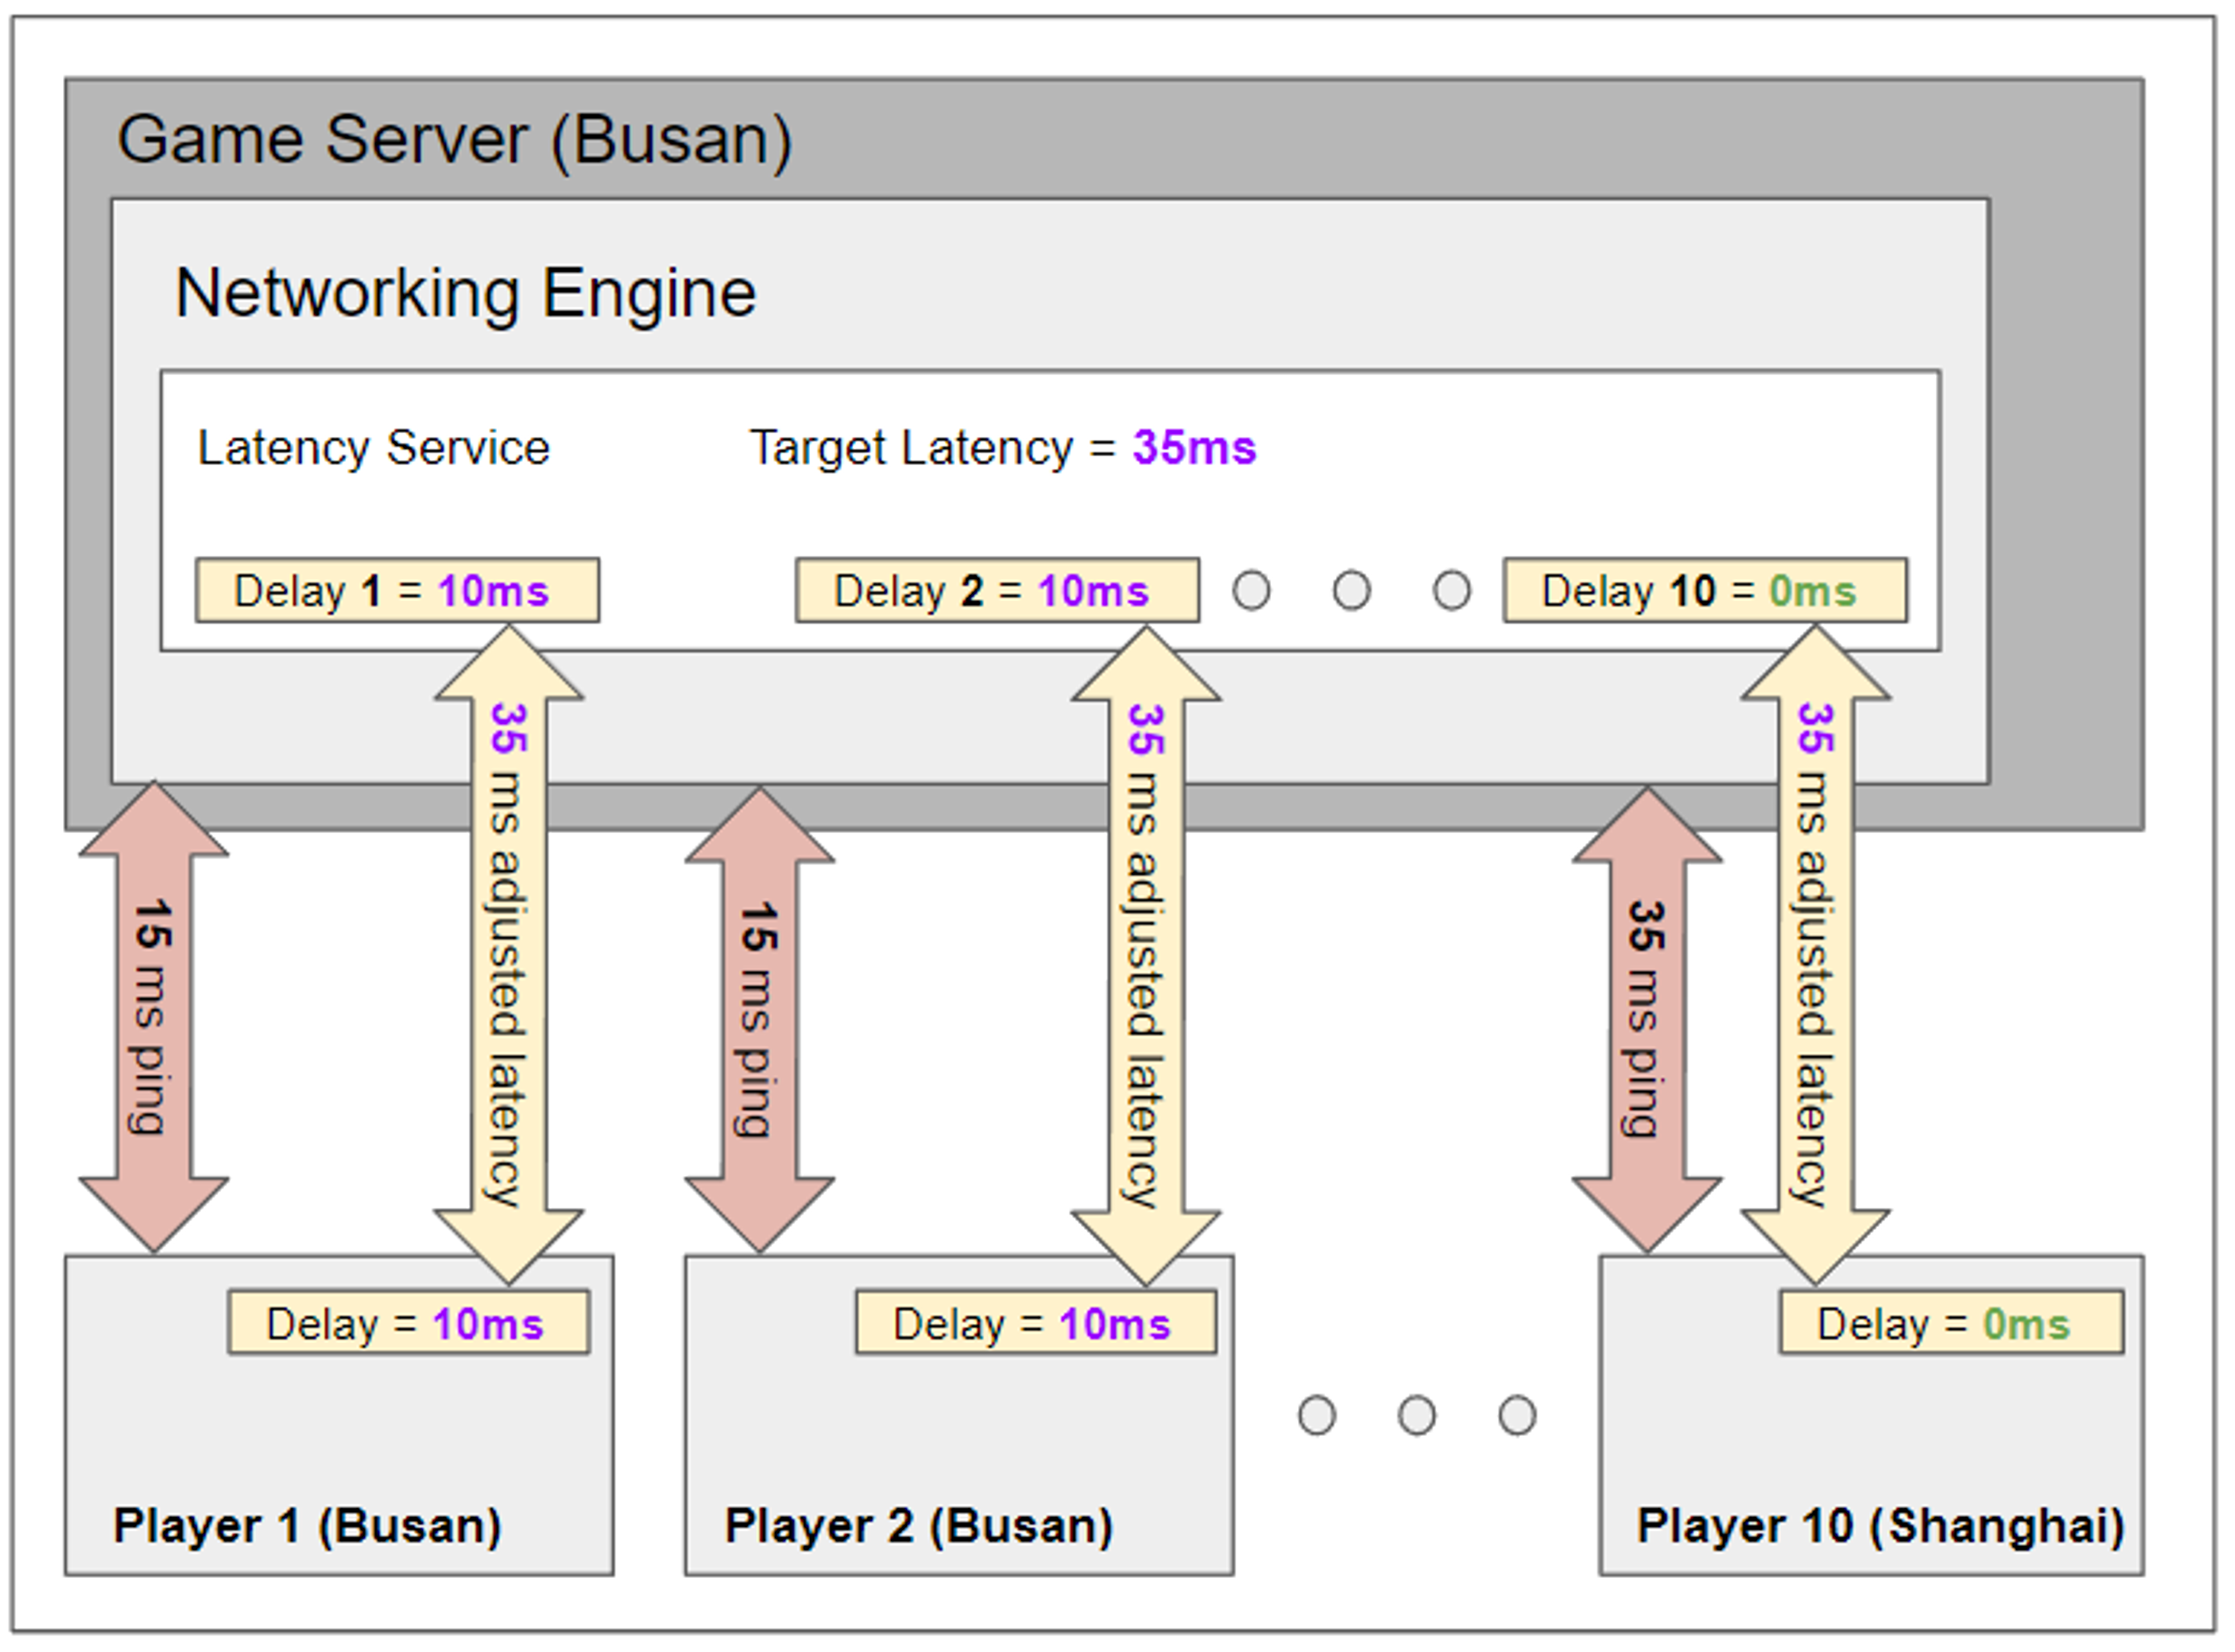Viewport: 2235px width, 1652px height.
Task: Select the Player 2 (Busan) label
Action: click(x=918, y=1526)
